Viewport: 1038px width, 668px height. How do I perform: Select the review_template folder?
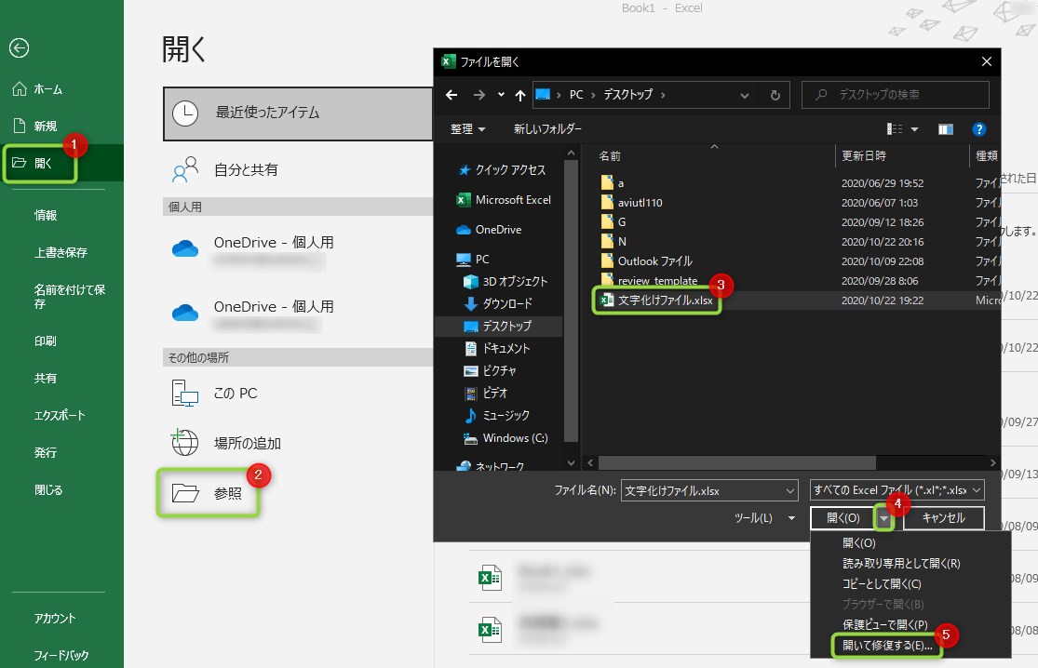(650, 280)
